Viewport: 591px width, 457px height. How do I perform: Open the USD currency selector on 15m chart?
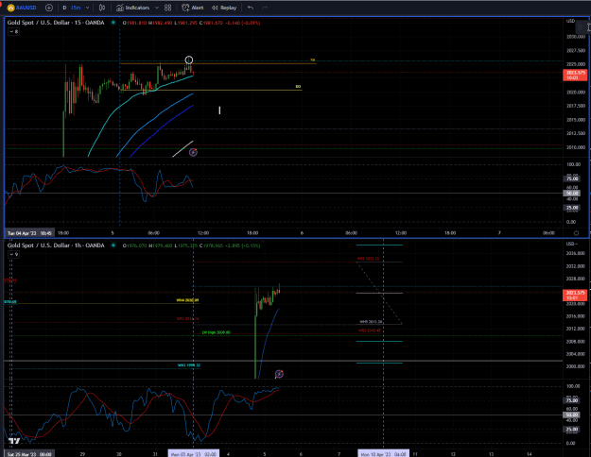pyautogui.click(x=570, y=21)
